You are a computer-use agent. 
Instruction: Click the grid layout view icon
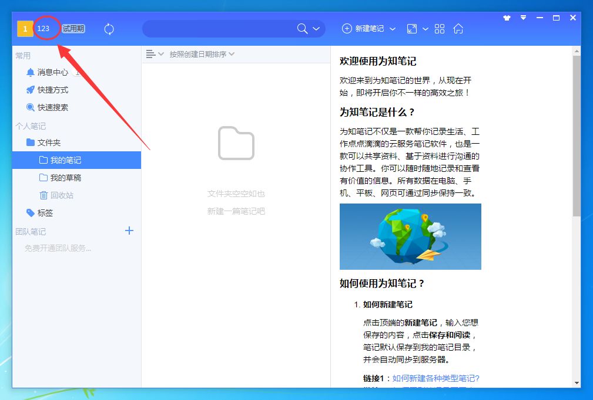[x=439, y=28]
